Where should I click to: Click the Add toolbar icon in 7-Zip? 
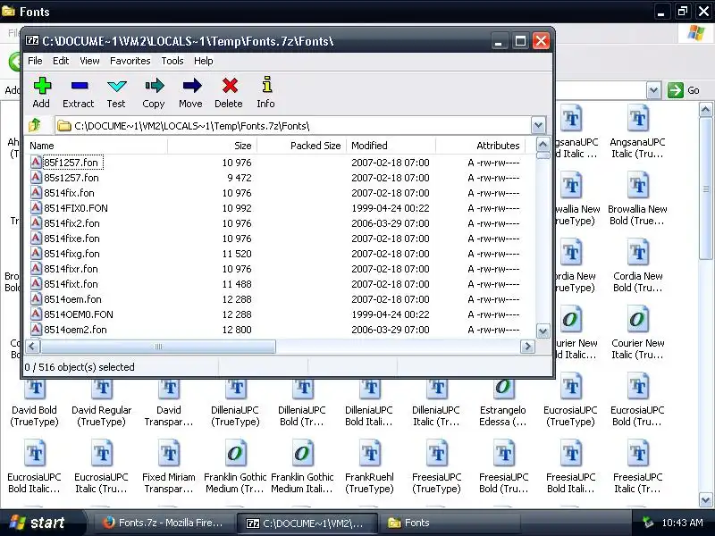point(41,93)
